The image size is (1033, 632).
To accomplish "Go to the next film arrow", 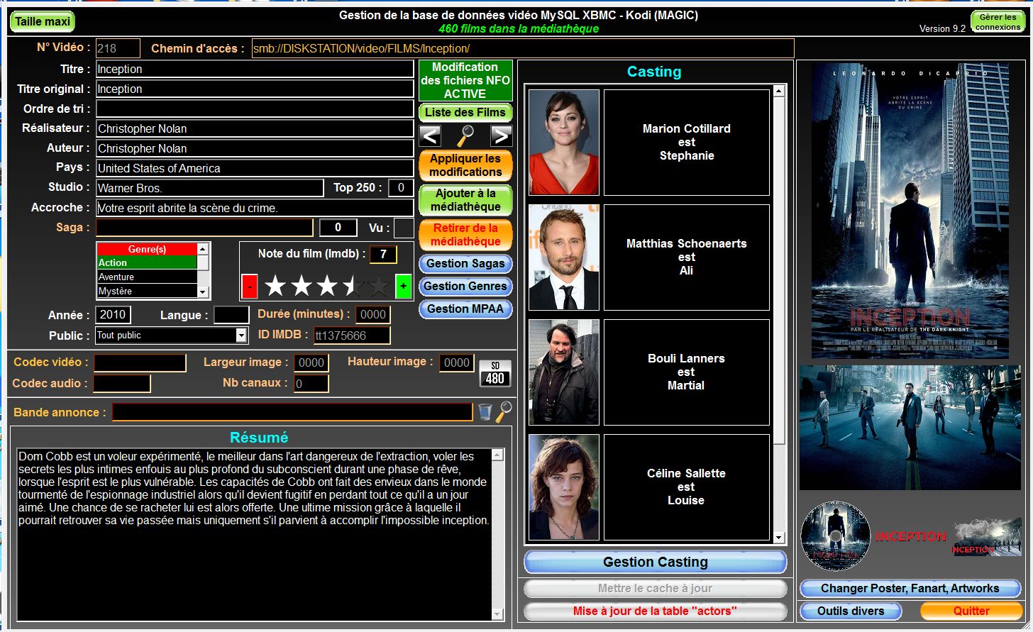I will pos(501,135).
